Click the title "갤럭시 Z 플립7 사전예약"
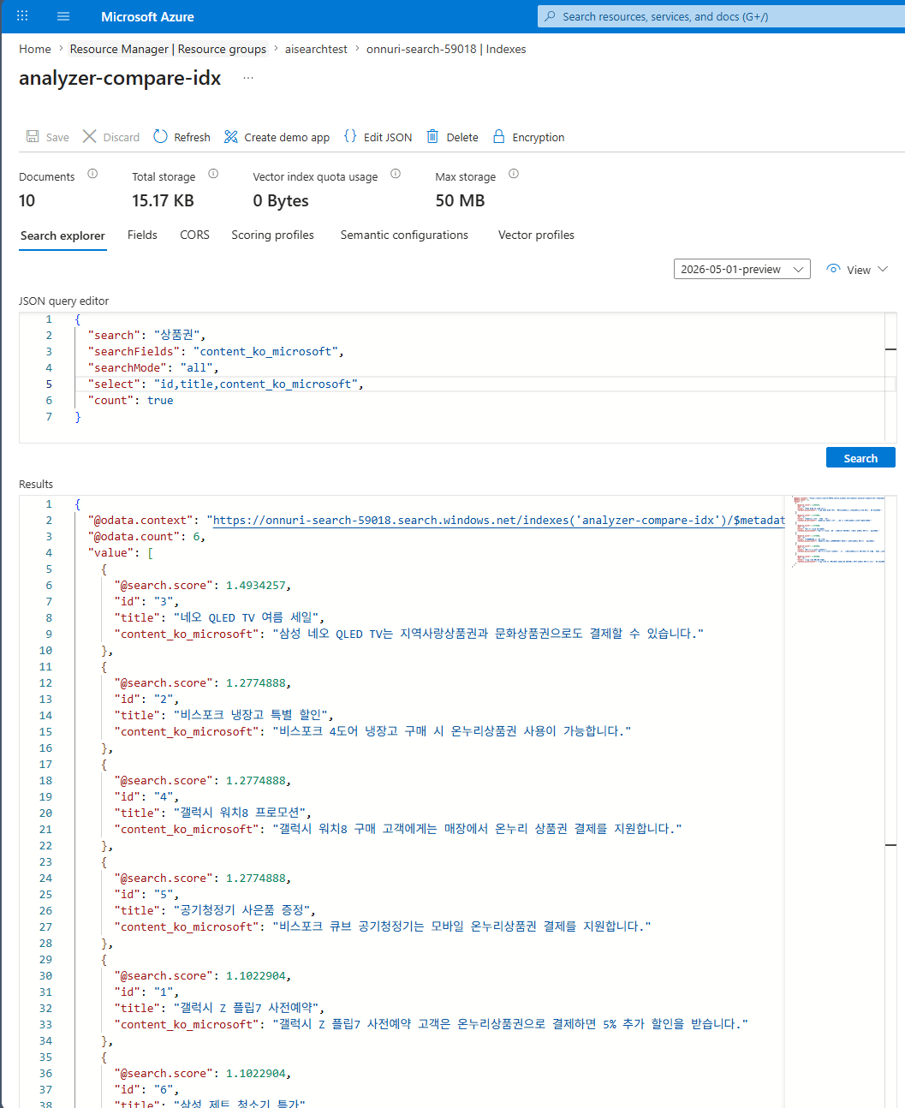Viewport: 905px width, 1108px height. pos(246,1008)
